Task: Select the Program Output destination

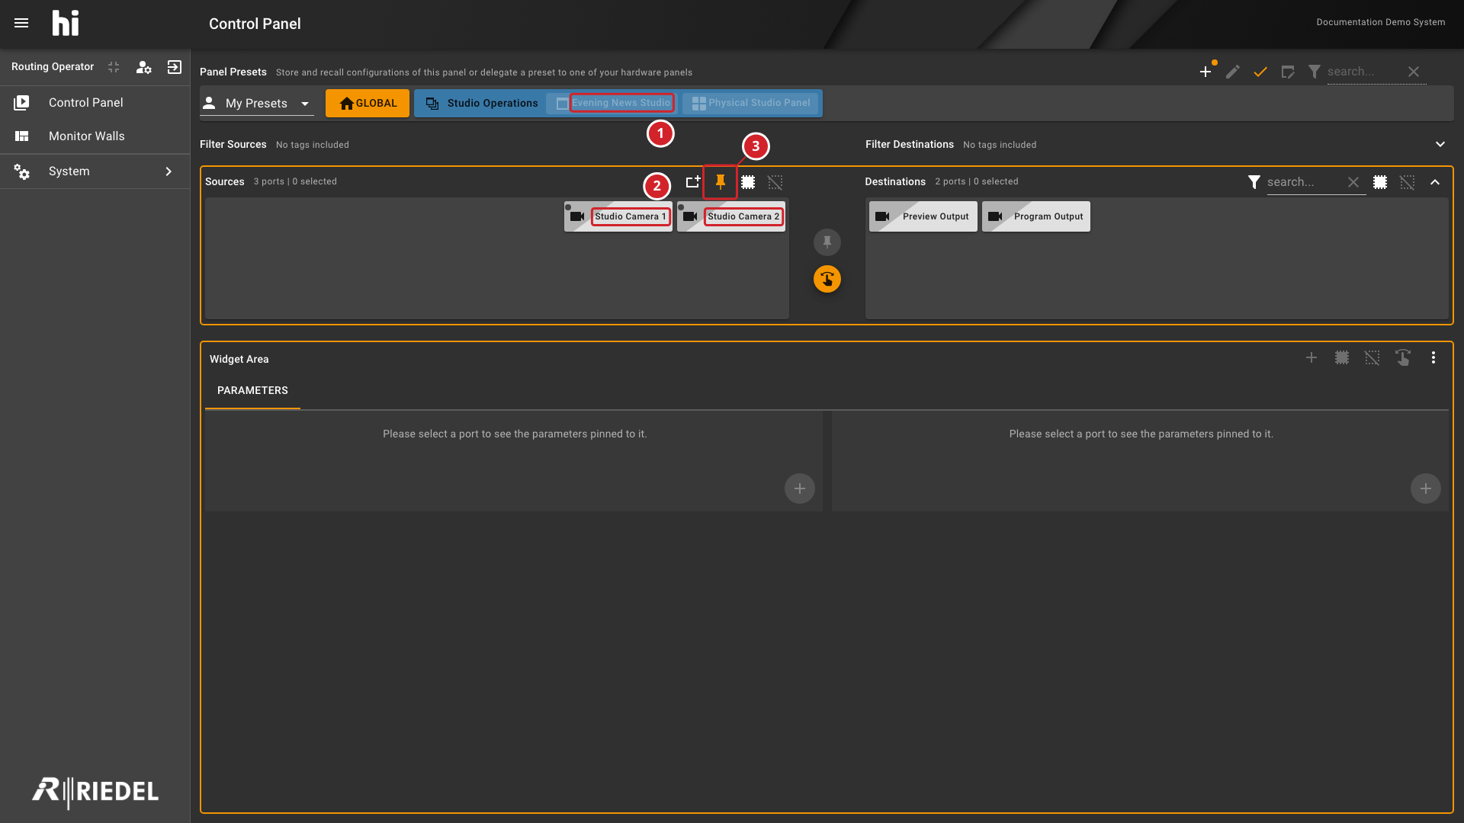Action: (x=1036, y=216)
